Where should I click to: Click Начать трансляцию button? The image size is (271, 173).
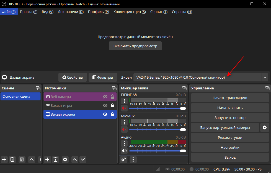230,98
